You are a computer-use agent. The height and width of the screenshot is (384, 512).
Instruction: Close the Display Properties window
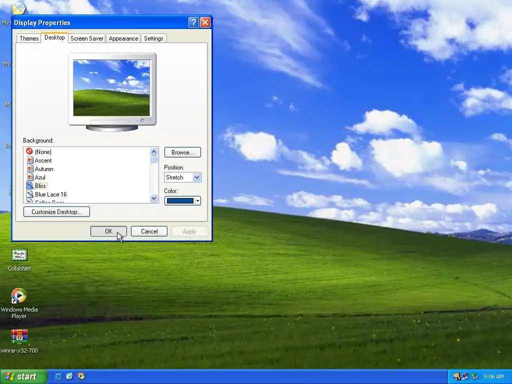pos(205,22)
